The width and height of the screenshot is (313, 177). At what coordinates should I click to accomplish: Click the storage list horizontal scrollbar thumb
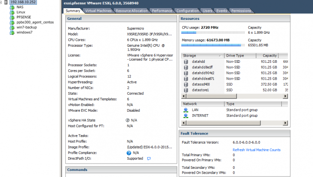(x=211, y=96)
